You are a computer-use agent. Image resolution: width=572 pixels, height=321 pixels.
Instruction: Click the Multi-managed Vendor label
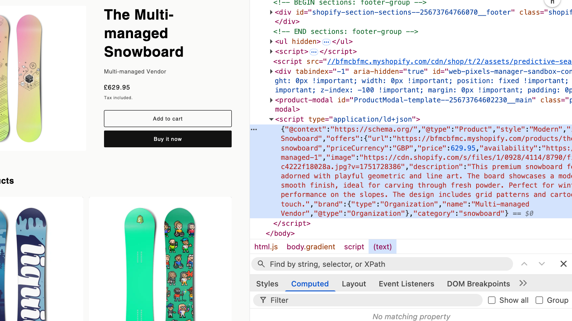point(135,71)
